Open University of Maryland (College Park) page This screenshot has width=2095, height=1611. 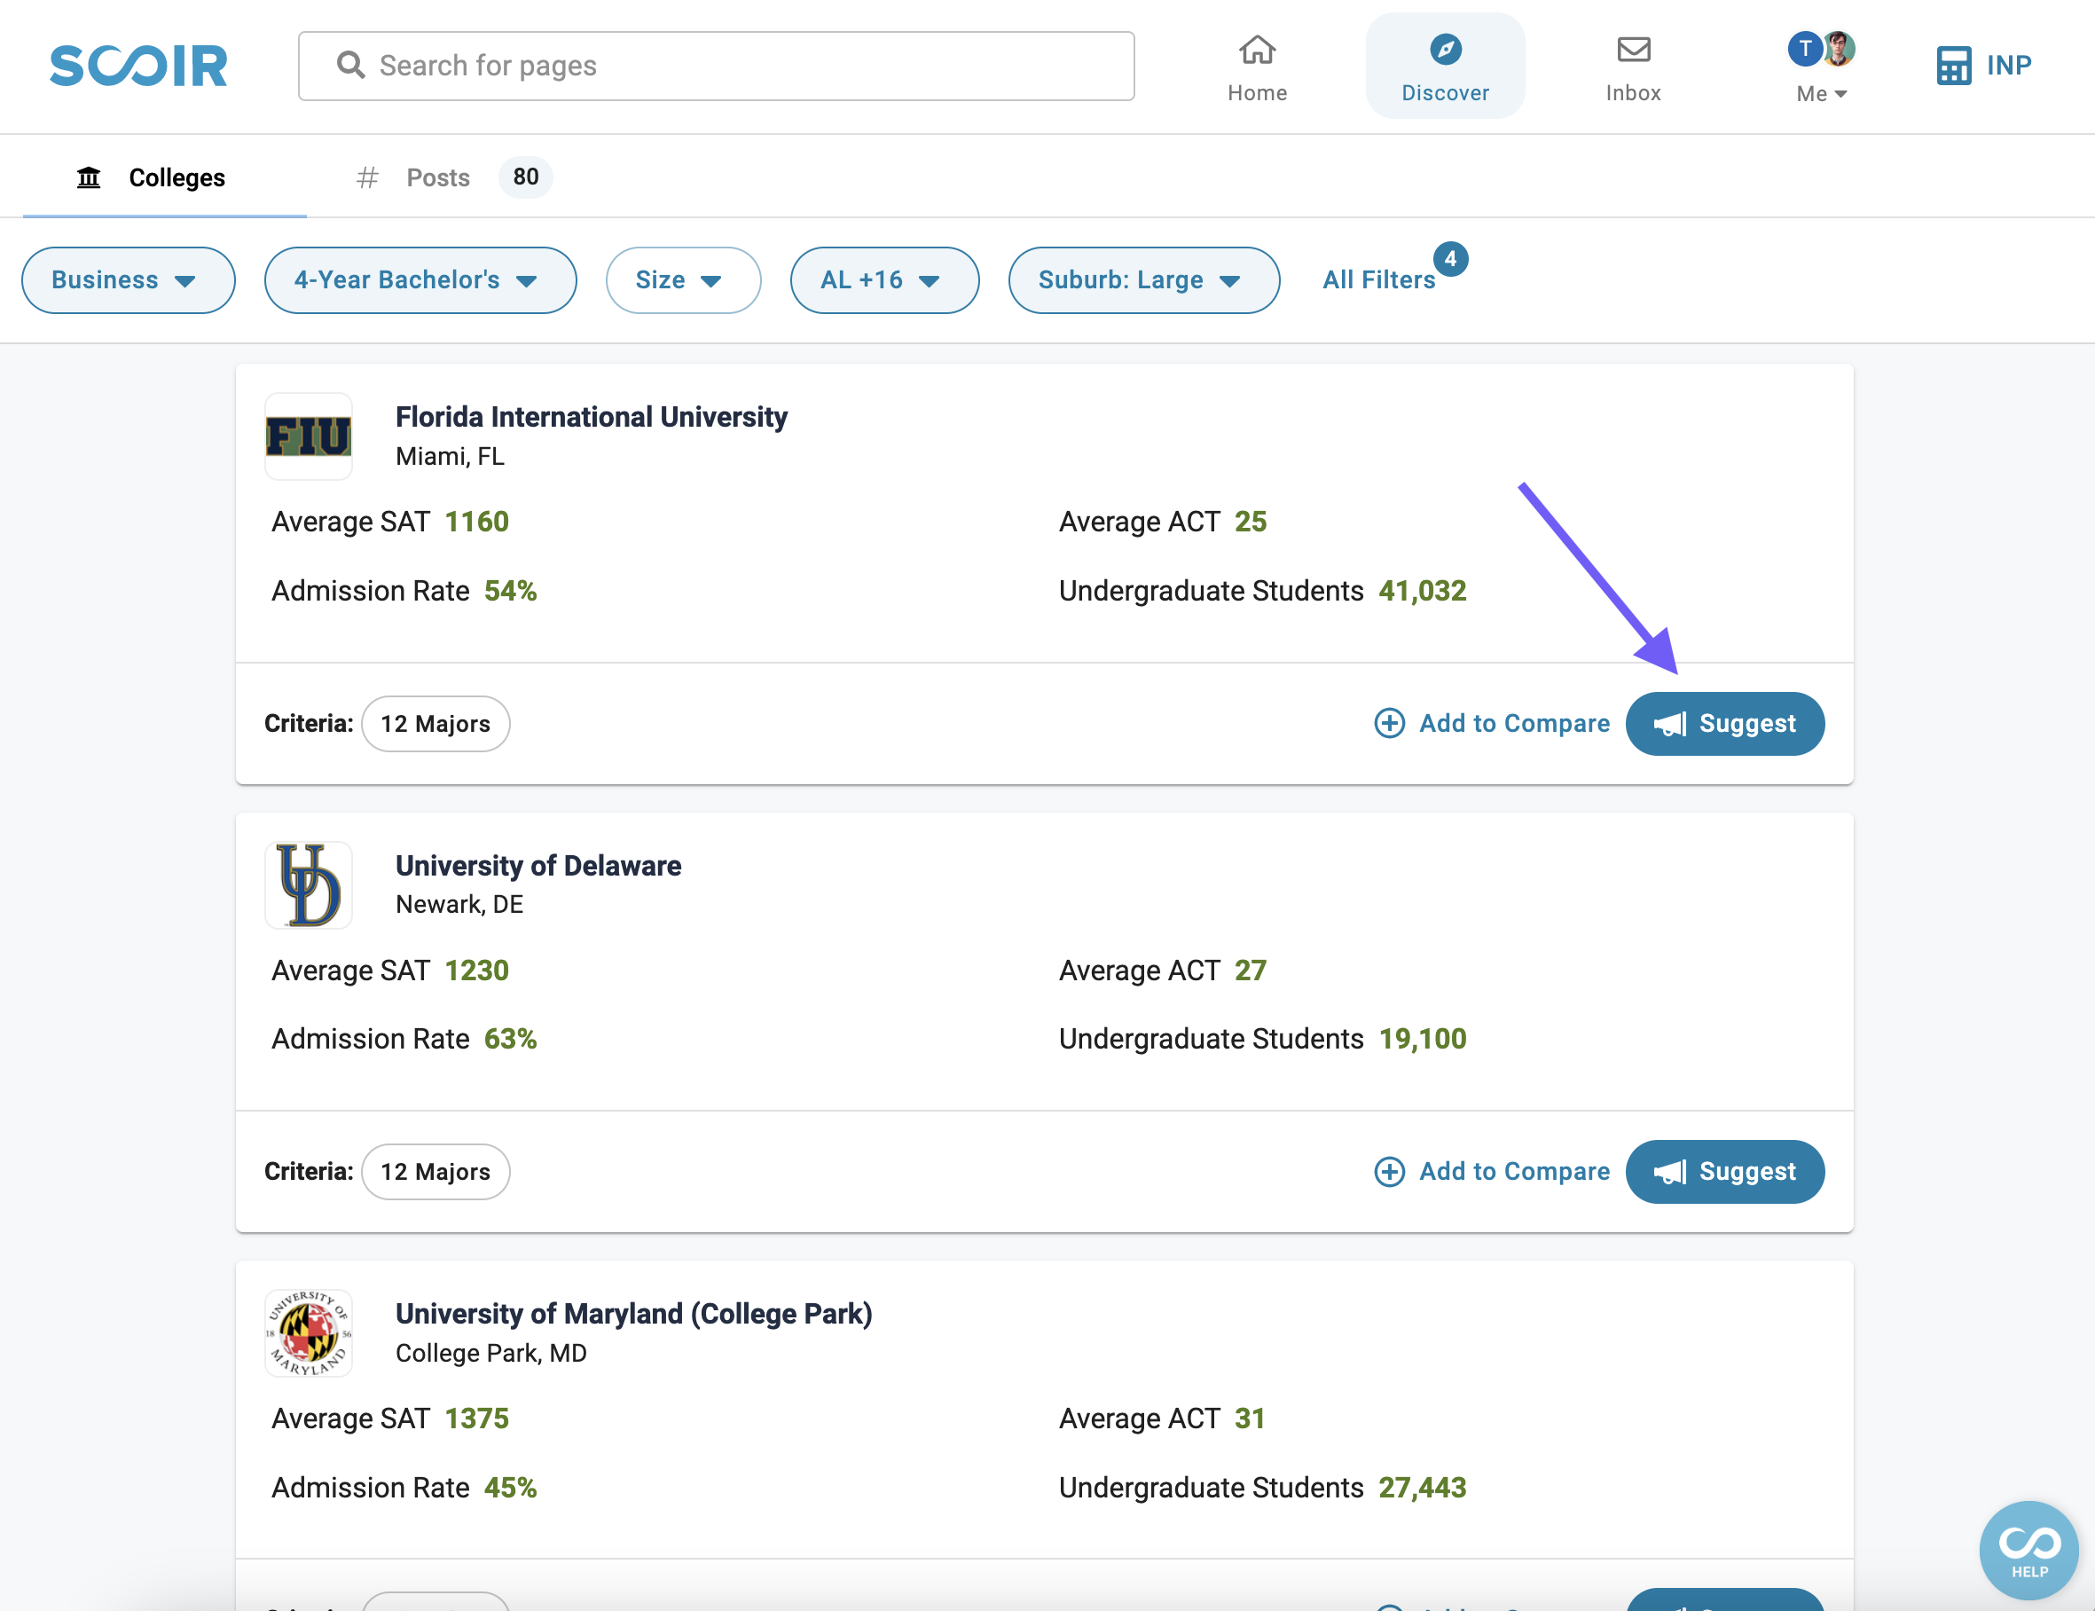coord(634,1314)
